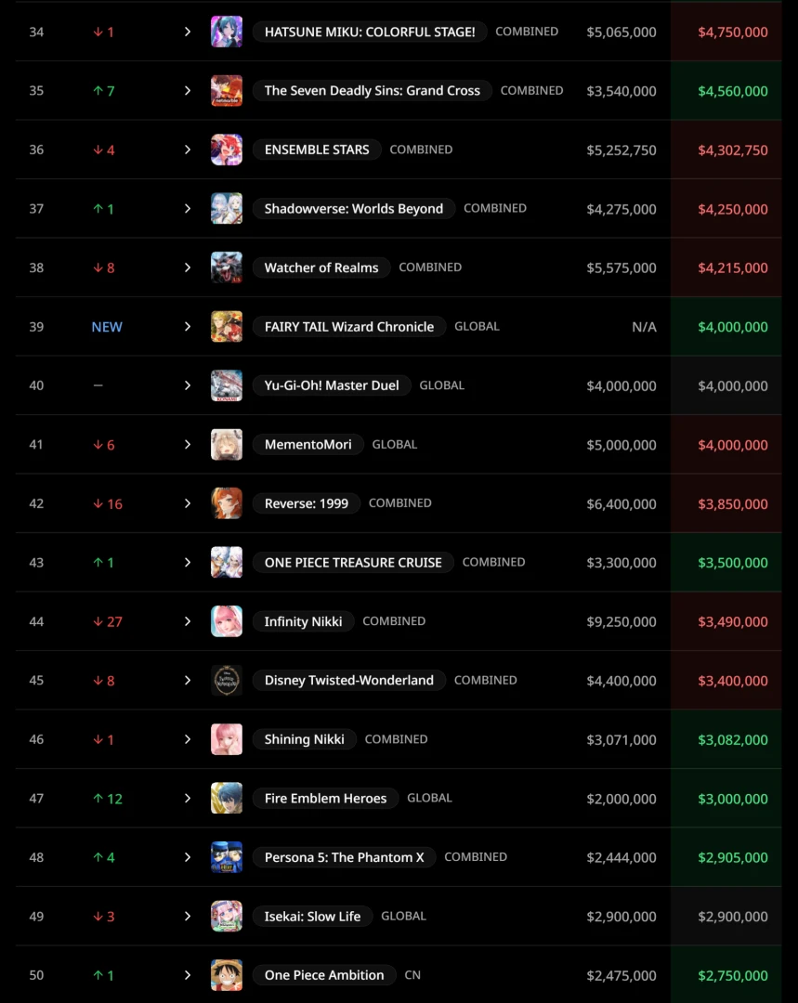This screenshot has height=1003, width=798.
Task: Expand the FAIRY TAIL Wizard Chronicle row
Action: point(188,327)
